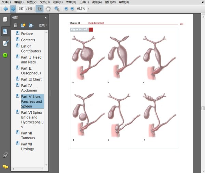The image size is (205, 173).
Task: Open the 选项 options dropdown in the bookmarks panel
Action: pos(43,25)
